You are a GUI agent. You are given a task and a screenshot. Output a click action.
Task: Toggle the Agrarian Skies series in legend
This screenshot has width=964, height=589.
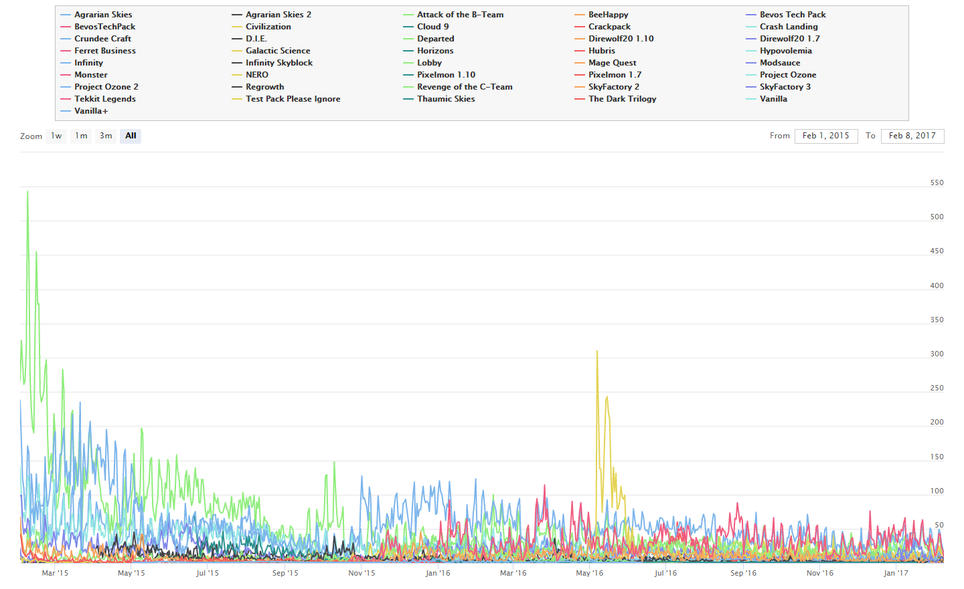pyautogui.click(x=96, y=15)
